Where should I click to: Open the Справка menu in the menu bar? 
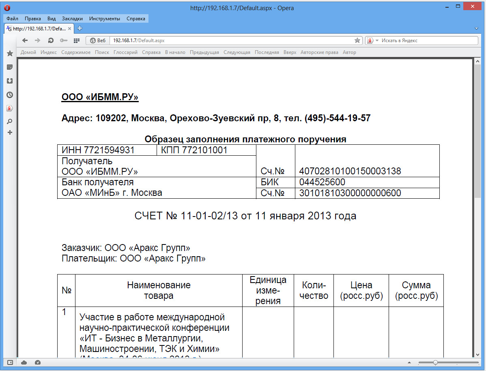[136, 19]
